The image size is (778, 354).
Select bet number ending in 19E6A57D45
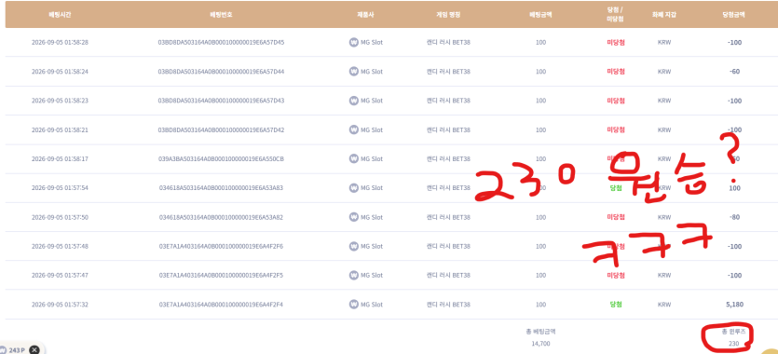[221, 42]
